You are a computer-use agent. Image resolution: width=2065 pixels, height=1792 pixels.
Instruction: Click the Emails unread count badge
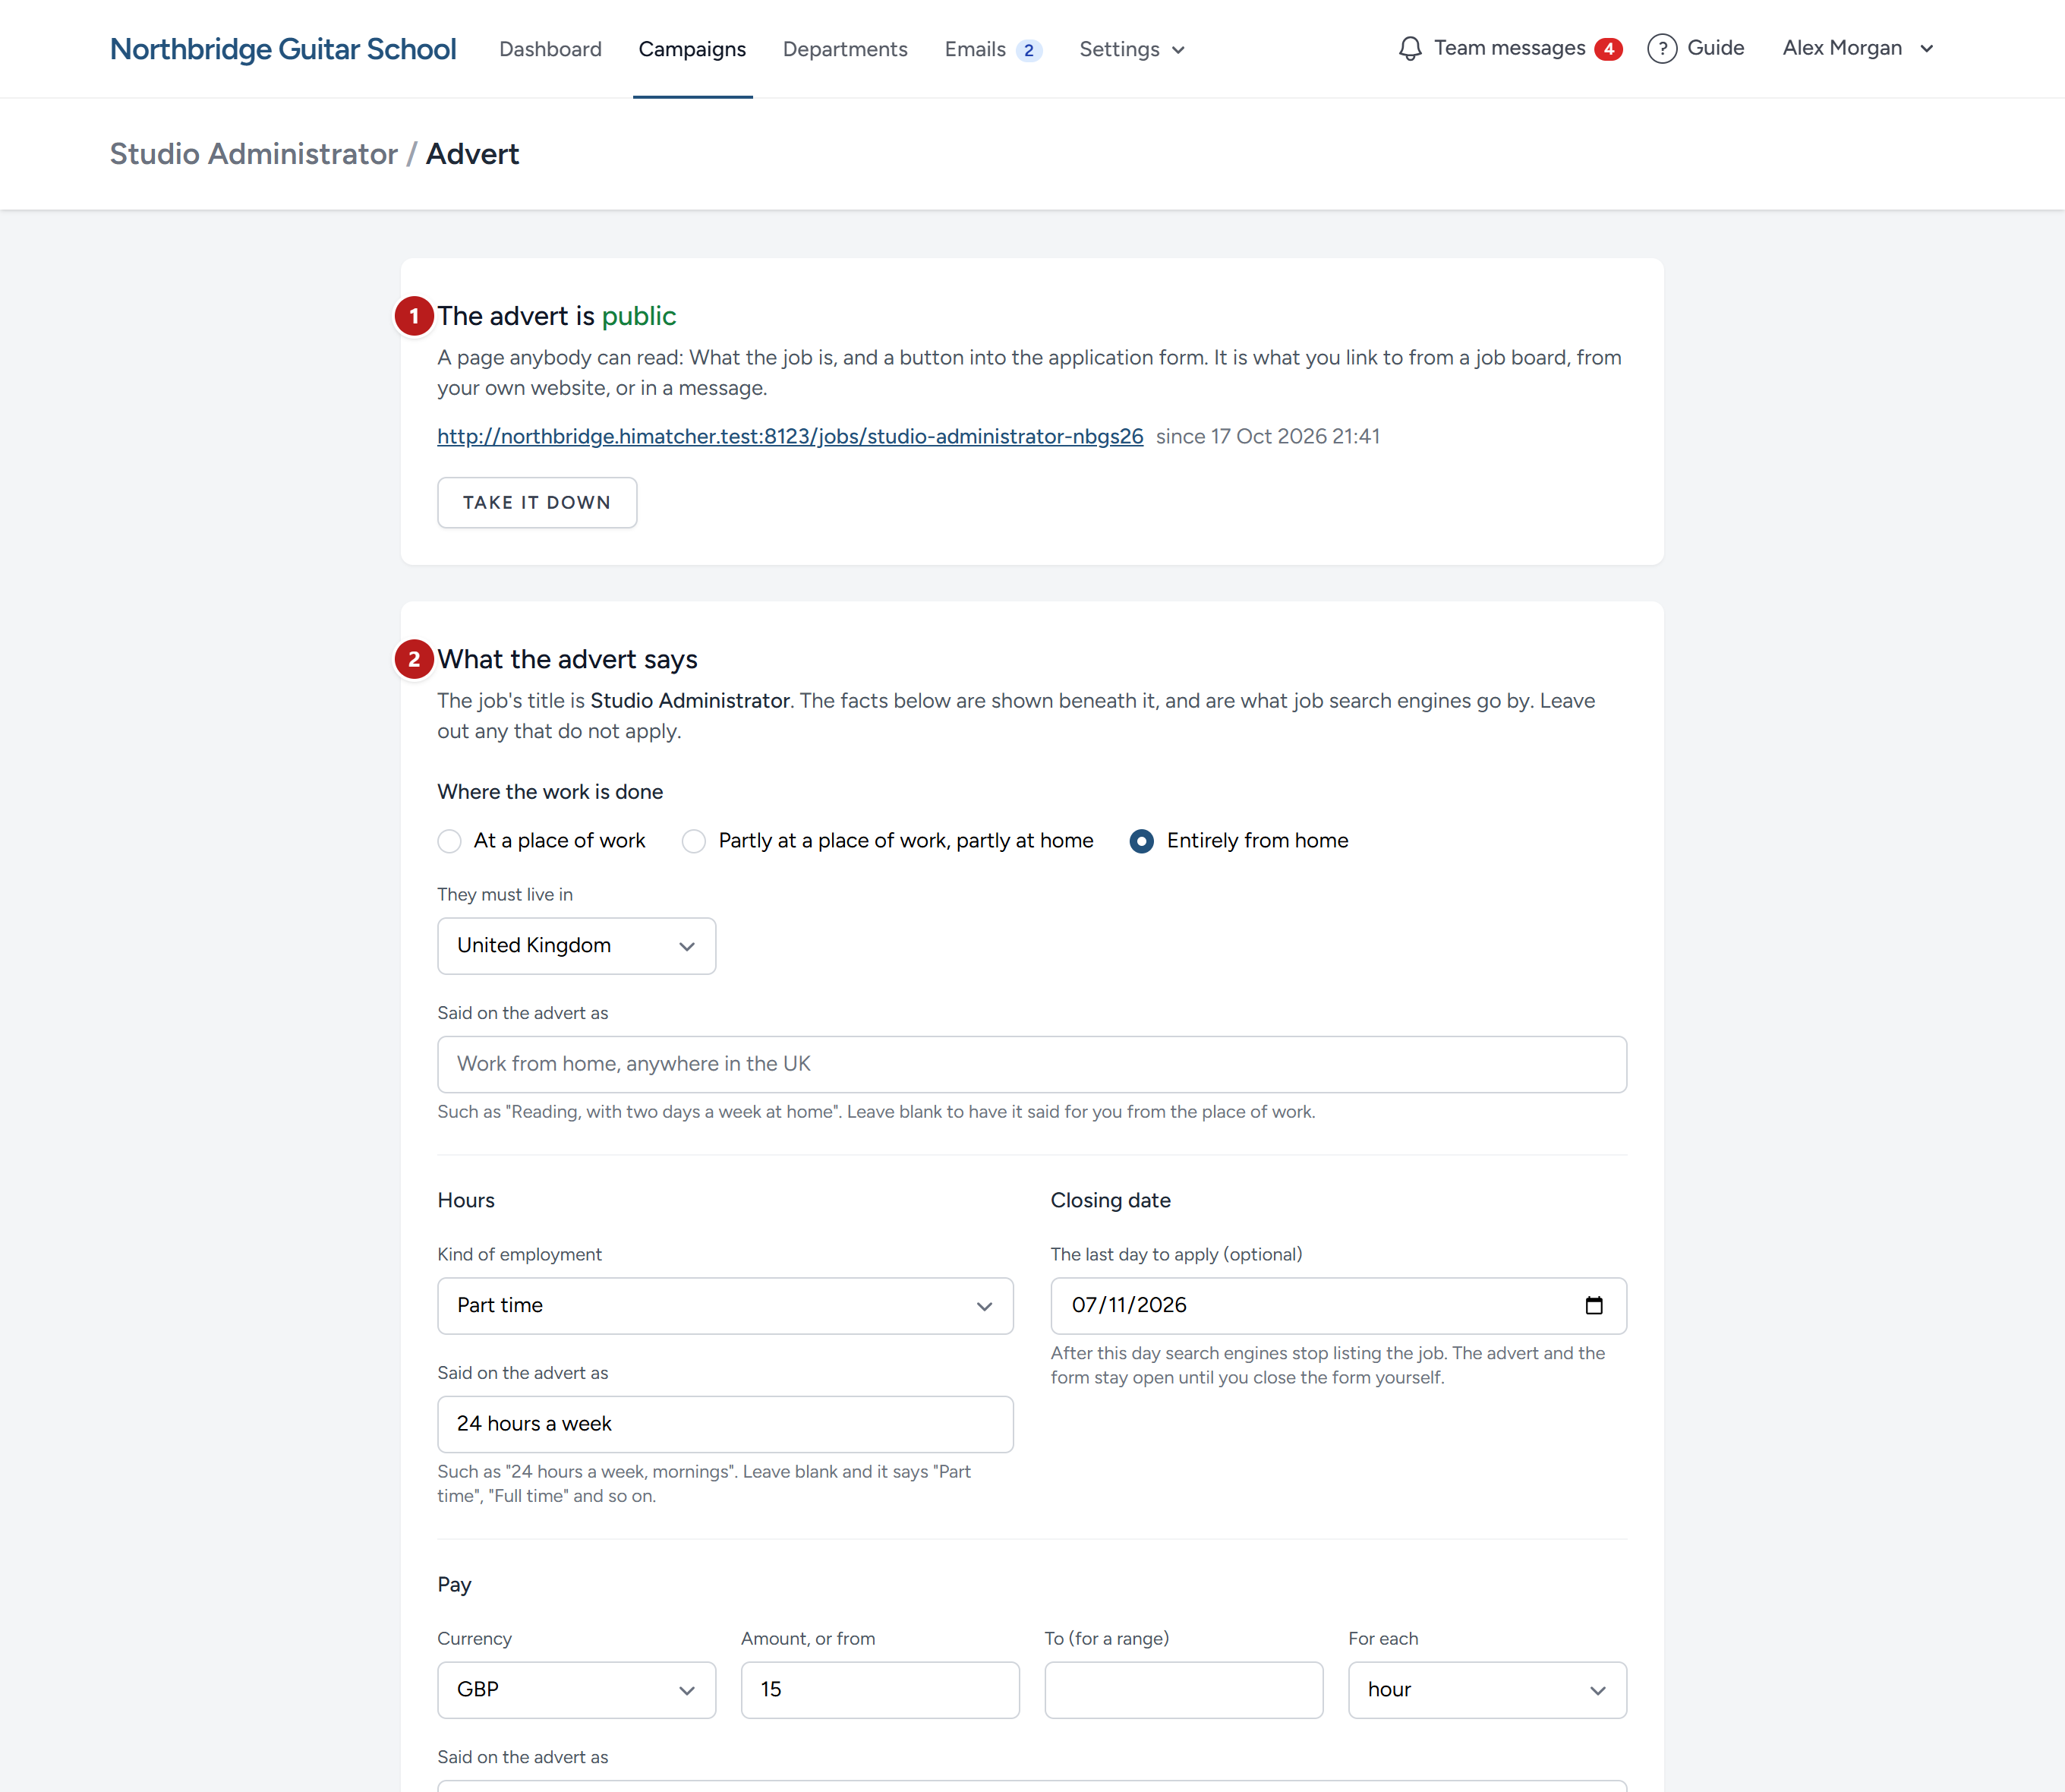click(1028, 50)
